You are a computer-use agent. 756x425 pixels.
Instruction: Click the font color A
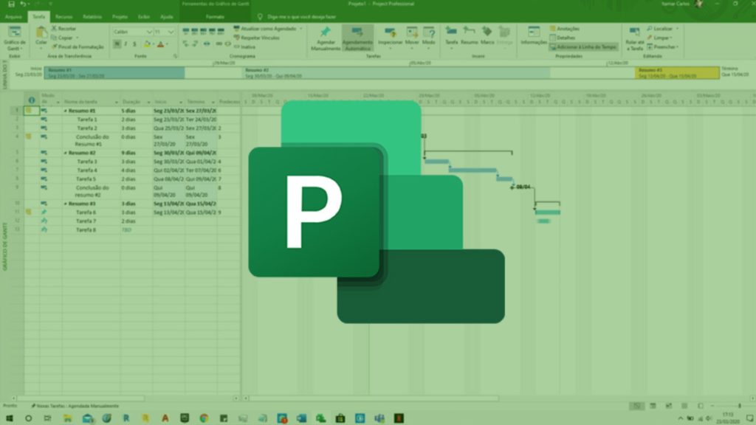click(160, 44)
